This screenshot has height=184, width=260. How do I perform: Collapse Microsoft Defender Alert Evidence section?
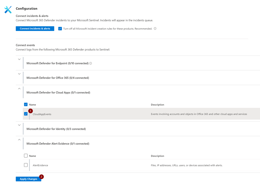[19, 139]
